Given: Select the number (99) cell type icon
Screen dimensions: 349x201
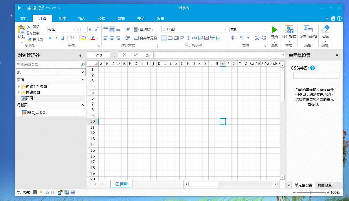Looking at the screenshot, I should click(206, 38).
